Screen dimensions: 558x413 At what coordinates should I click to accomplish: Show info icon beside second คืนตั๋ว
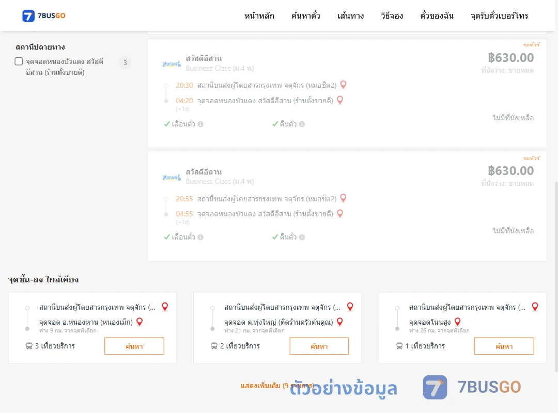coord(302,237)
